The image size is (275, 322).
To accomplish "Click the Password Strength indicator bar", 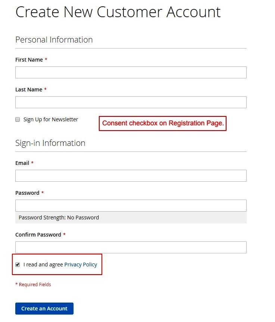I will 131,217.
